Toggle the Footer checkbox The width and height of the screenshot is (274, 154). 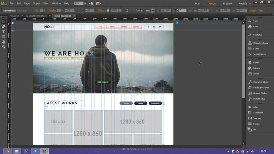[x=134, y=10]
